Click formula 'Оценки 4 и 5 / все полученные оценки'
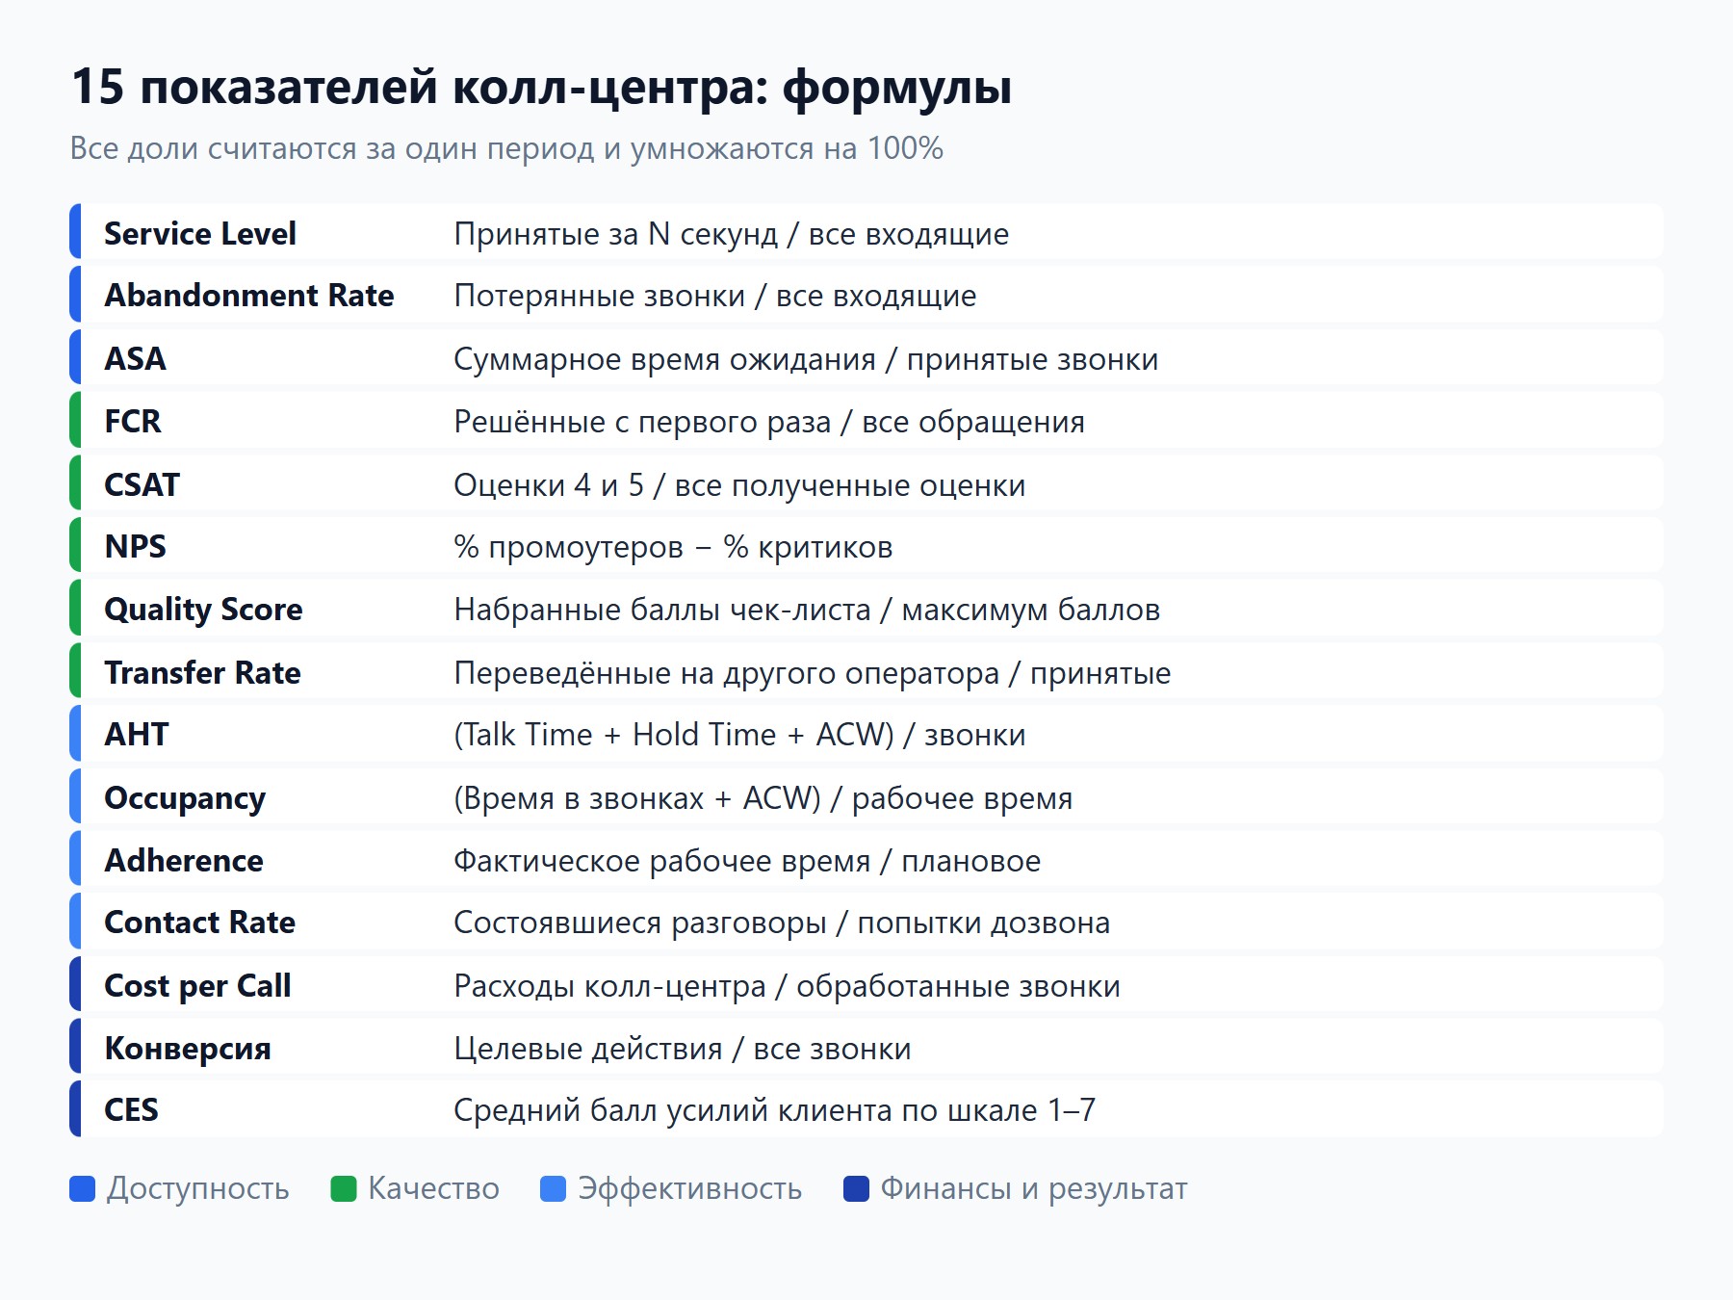 739,484
